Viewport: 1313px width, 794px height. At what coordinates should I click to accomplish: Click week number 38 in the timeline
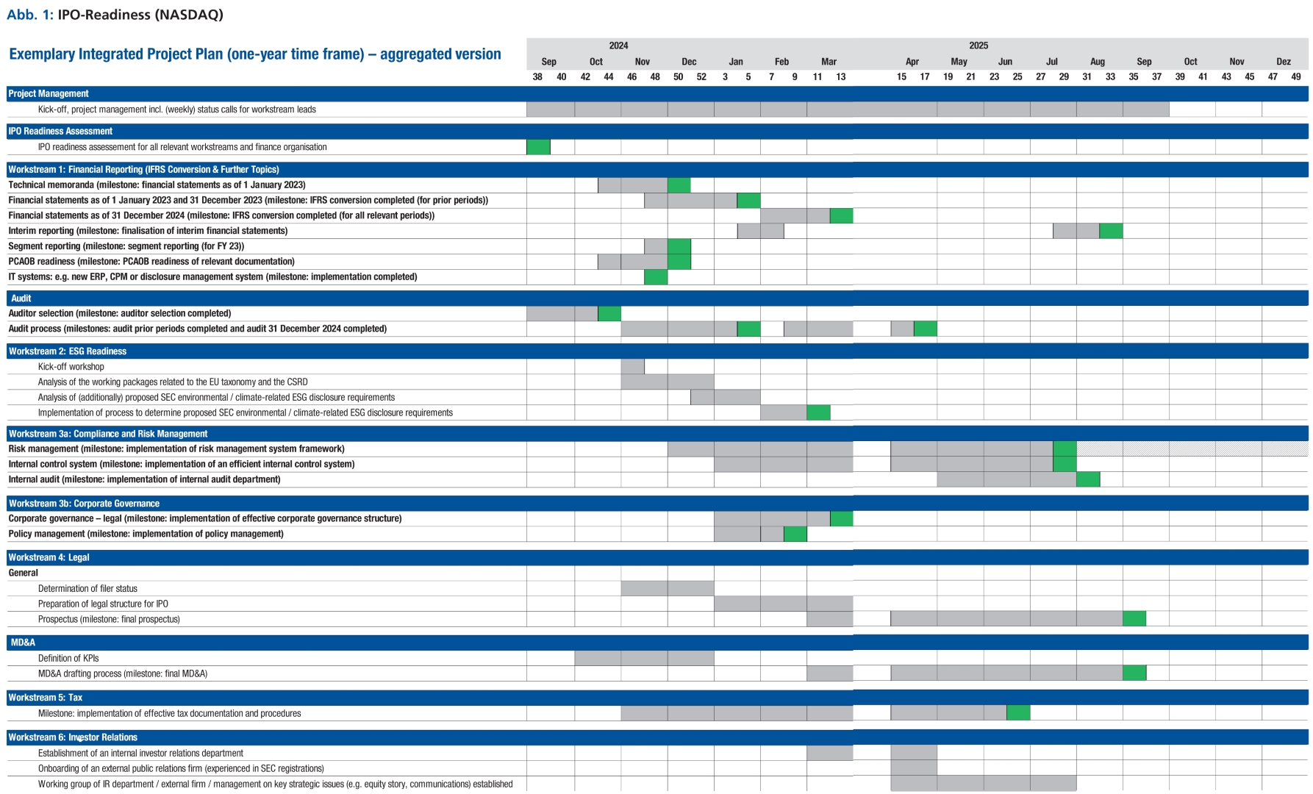pos(537,77)
